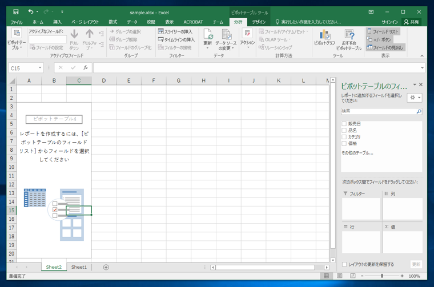The height and width of the screenshot is (287, 434).
Task: Click the column C header
Action: [x=79, y=80]
